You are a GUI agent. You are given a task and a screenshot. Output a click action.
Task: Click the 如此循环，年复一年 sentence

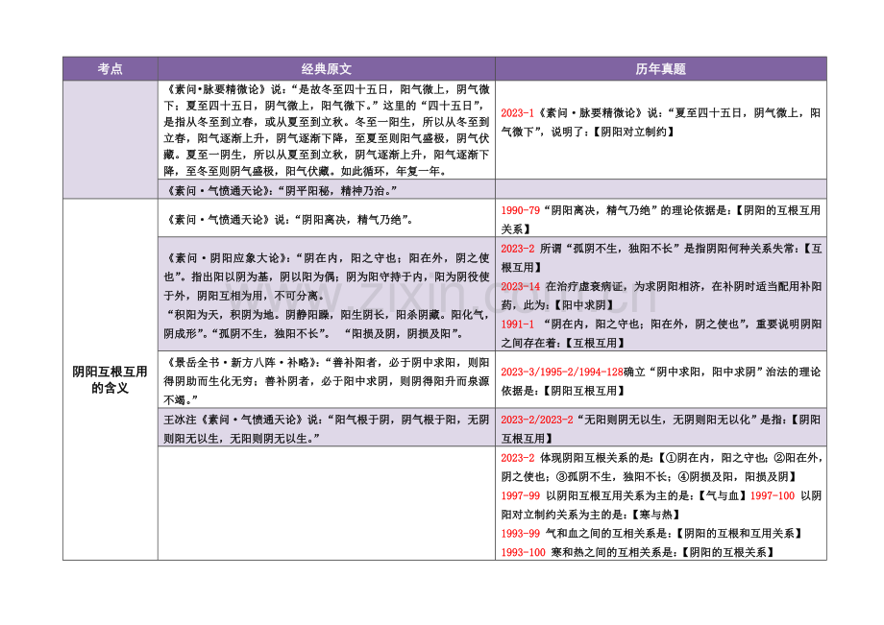(393, 171)
